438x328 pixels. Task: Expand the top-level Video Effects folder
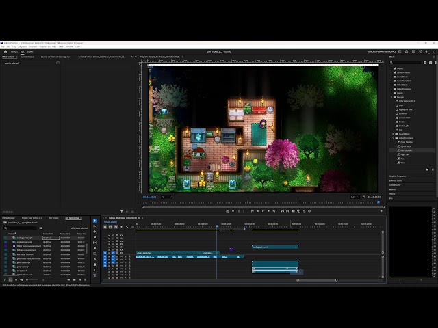coord(391,85)
